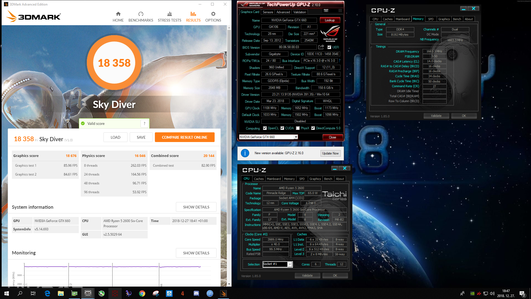
Task: Toggle the PhysX checkbox
Action: pos(298,128)
